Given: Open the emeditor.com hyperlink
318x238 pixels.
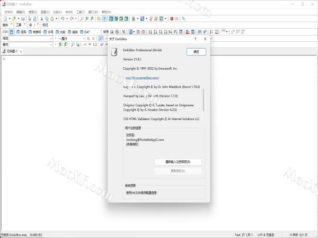Looking at the screenshot, I should [141, 78].
